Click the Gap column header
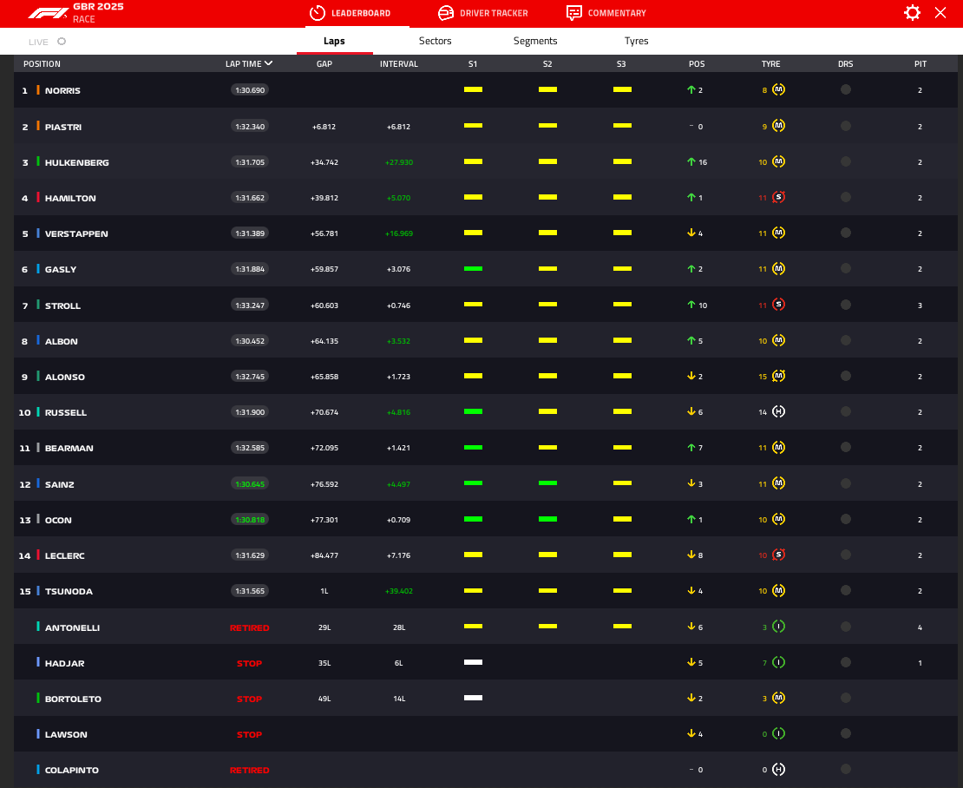Screen dimensions: 963x788 point(324,64)
